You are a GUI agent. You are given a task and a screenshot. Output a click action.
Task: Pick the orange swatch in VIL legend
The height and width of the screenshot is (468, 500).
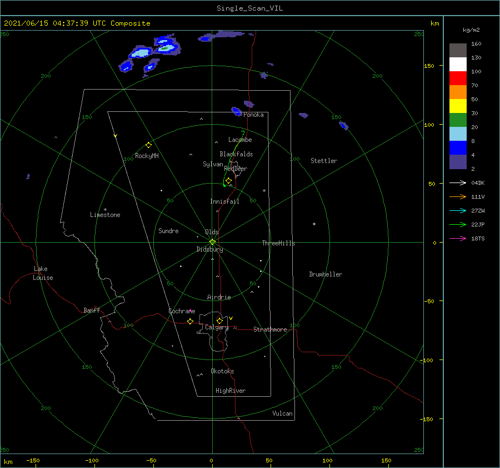458,92
